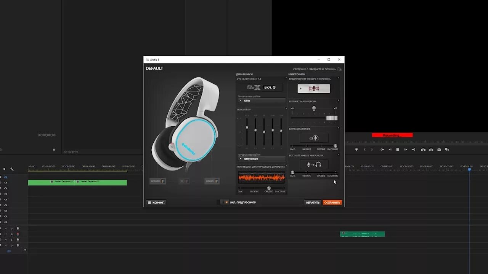Click the ОБРАТИТЬ button
Viewport: 488px width, 274px height.
click(313, 202)
